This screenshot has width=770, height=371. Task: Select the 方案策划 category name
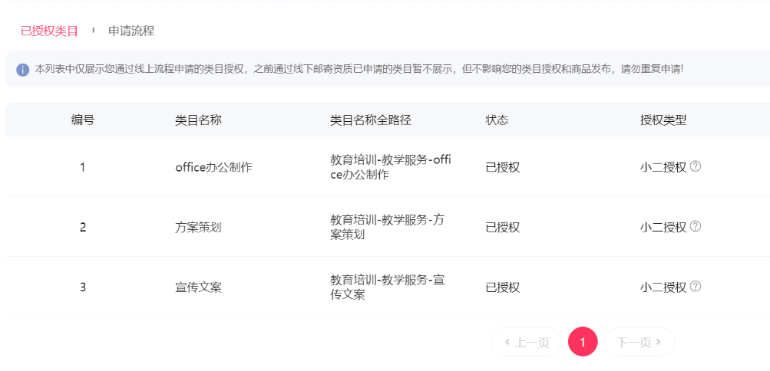coord(198,227)
